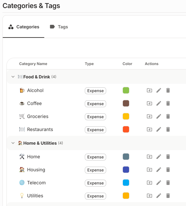This screenshot has height=206, width=186.
Task: Delete the Restaurants category via trash icon
Action: 168,129
